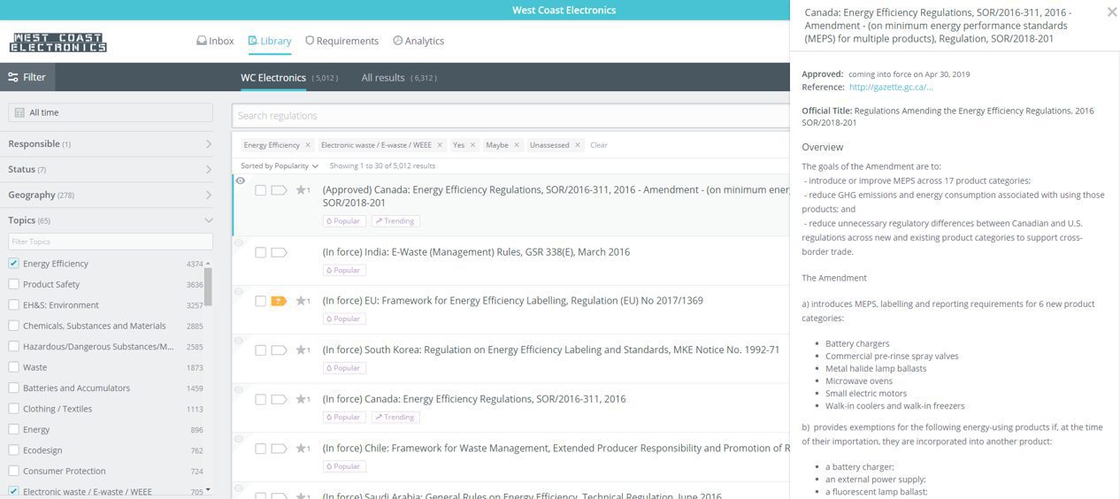Screen dimensions: 1120x499
Task: Star the EU Energy Efficiency Labelling regulation
Action: [x=301, y=301]
